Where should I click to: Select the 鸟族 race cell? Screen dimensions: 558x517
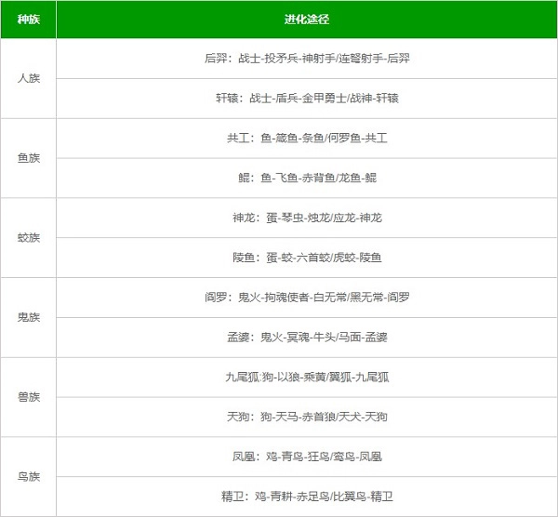[29, 476]
